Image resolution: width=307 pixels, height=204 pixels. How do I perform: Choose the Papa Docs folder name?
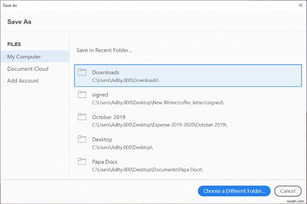[104, 162]
